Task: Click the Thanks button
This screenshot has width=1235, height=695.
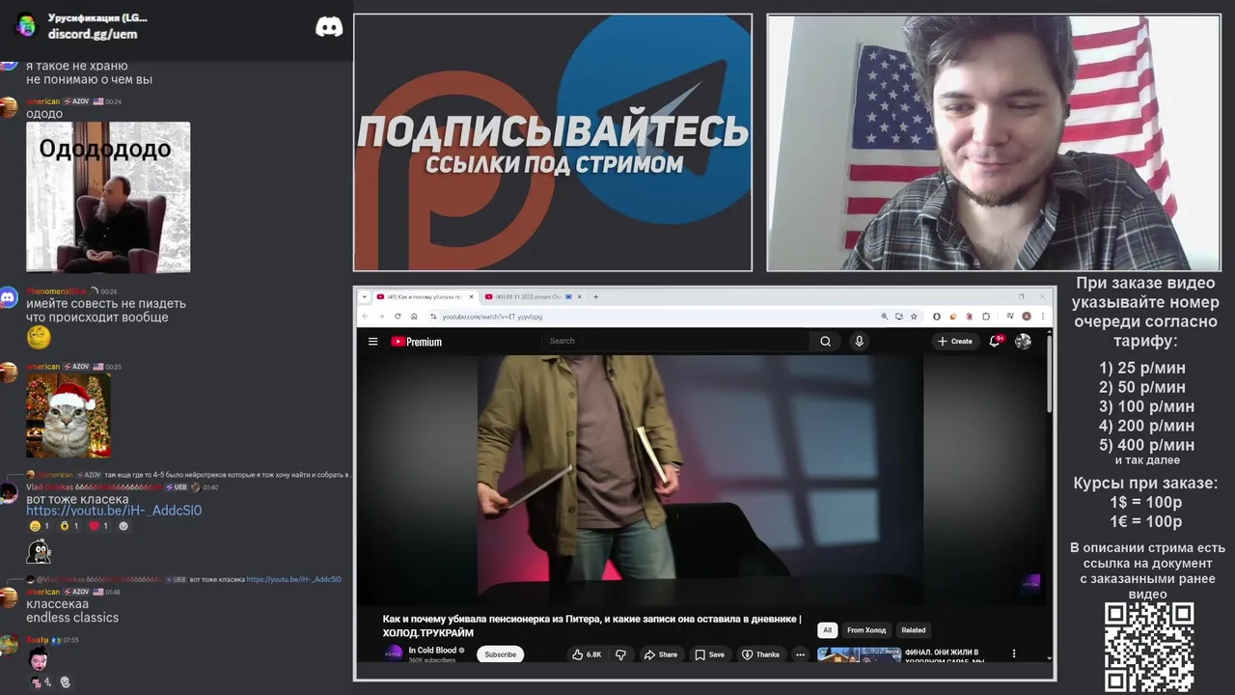Action: tap(760, 654)
